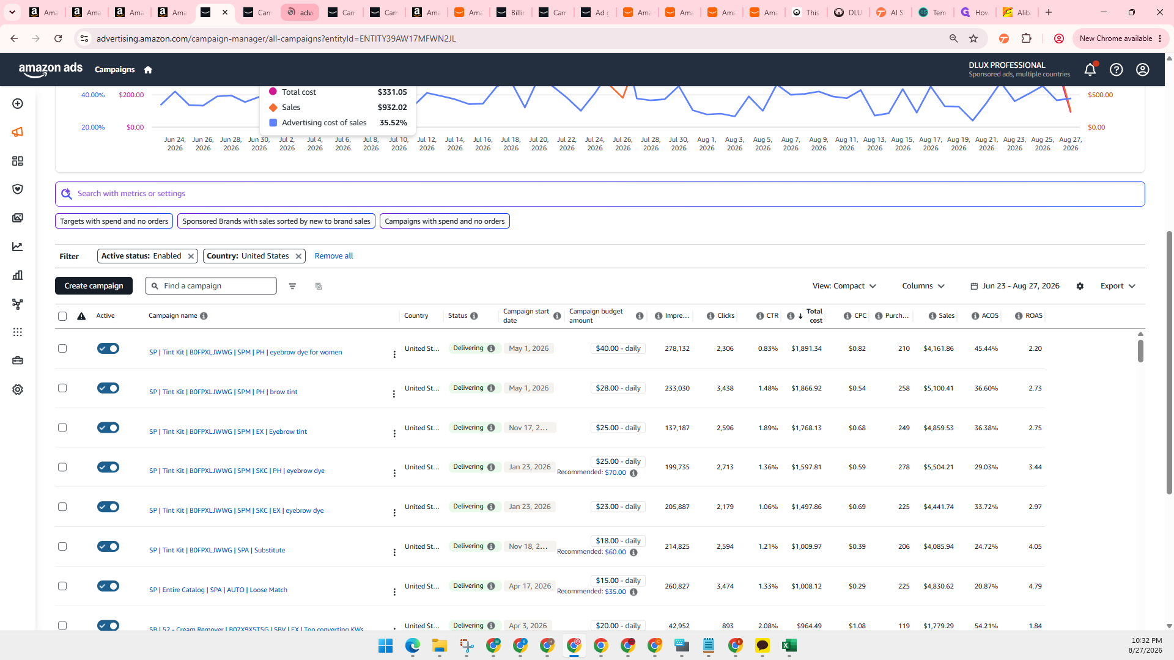Go to home via the house icon

[148, 70]
